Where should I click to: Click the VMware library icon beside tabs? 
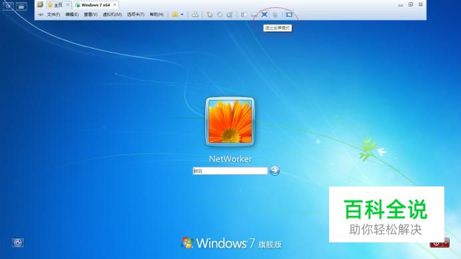coord(40,5)
